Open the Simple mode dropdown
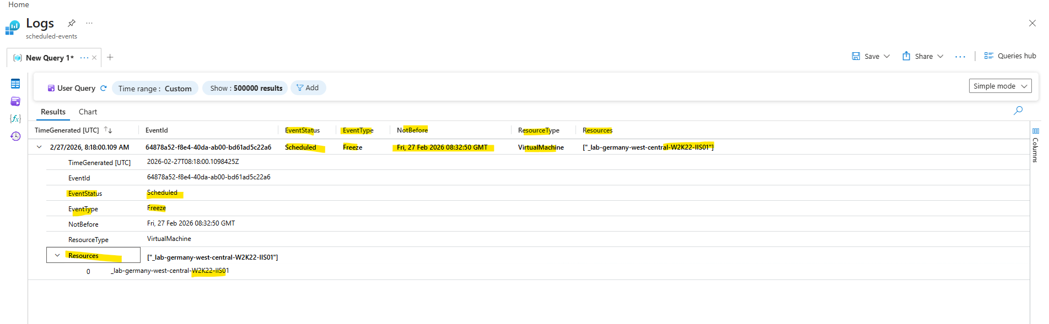The width and height of the screenshot is (1049, 324). 1000,86
